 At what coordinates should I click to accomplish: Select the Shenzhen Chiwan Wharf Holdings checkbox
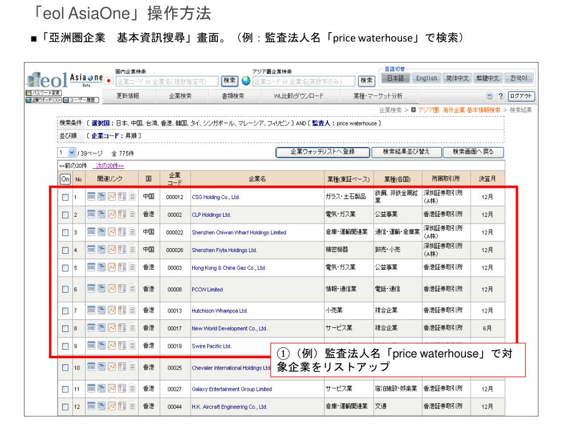(66, 233)
